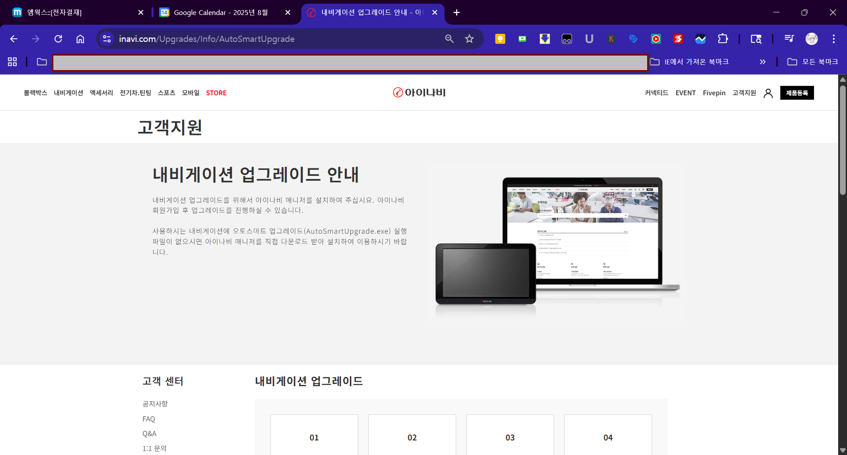
Task: Open the 액세서리 menu
Action: tap(101, 93)
